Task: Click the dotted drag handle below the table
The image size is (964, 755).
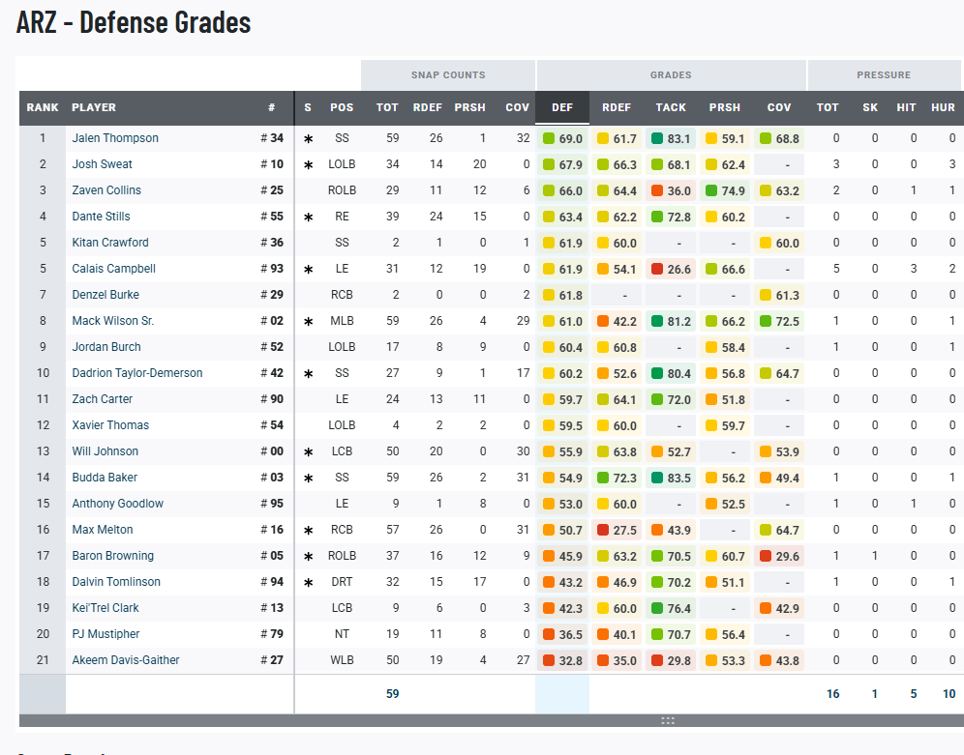Action: [x=668, y=720]
